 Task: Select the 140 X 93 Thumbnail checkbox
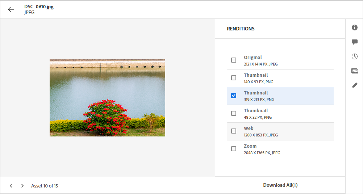(234, 78)
